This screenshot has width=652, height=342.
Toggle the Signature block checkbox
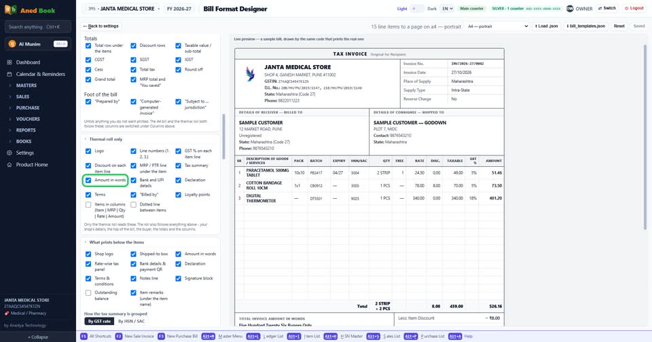click(179, 278)
